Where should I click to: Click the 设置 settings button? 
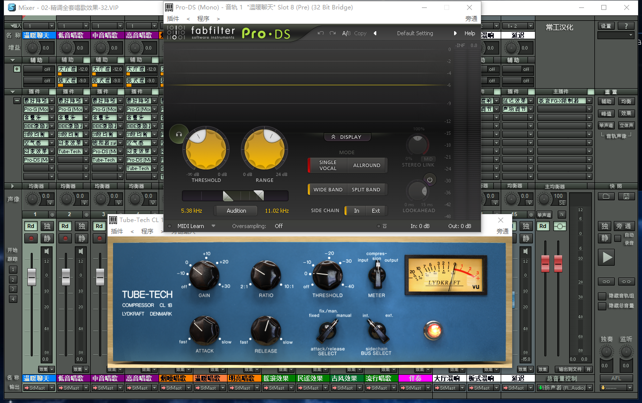coord(606,26)
